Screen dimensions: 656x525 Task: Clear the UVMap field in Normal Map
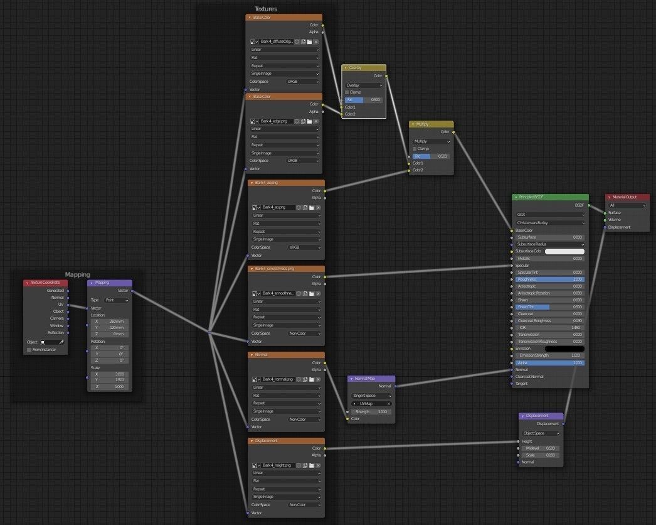(x=389, y=404)
